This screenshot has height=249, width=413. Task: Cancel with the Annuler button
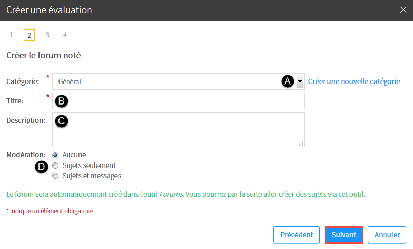point(387,235)
